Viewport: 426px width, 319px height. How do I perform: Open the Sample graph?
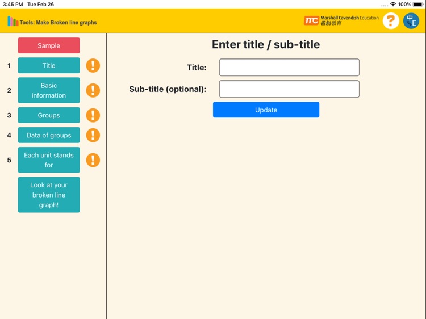coord(49,45)
